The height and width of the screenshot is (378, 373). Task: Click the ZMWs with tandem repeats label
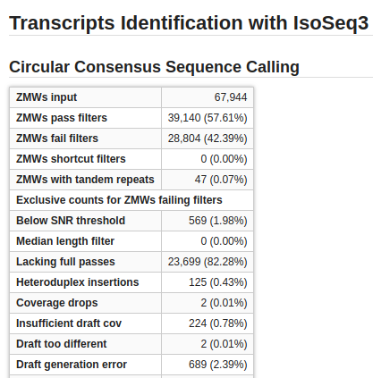[x=85, y=180]
